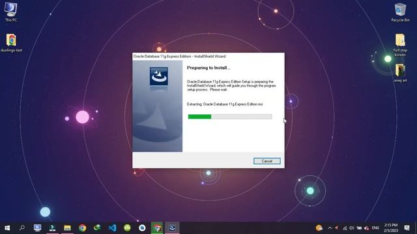417x234 pixels.
Task: Open the clock and calendar flyout
Action: pos(391,228)
